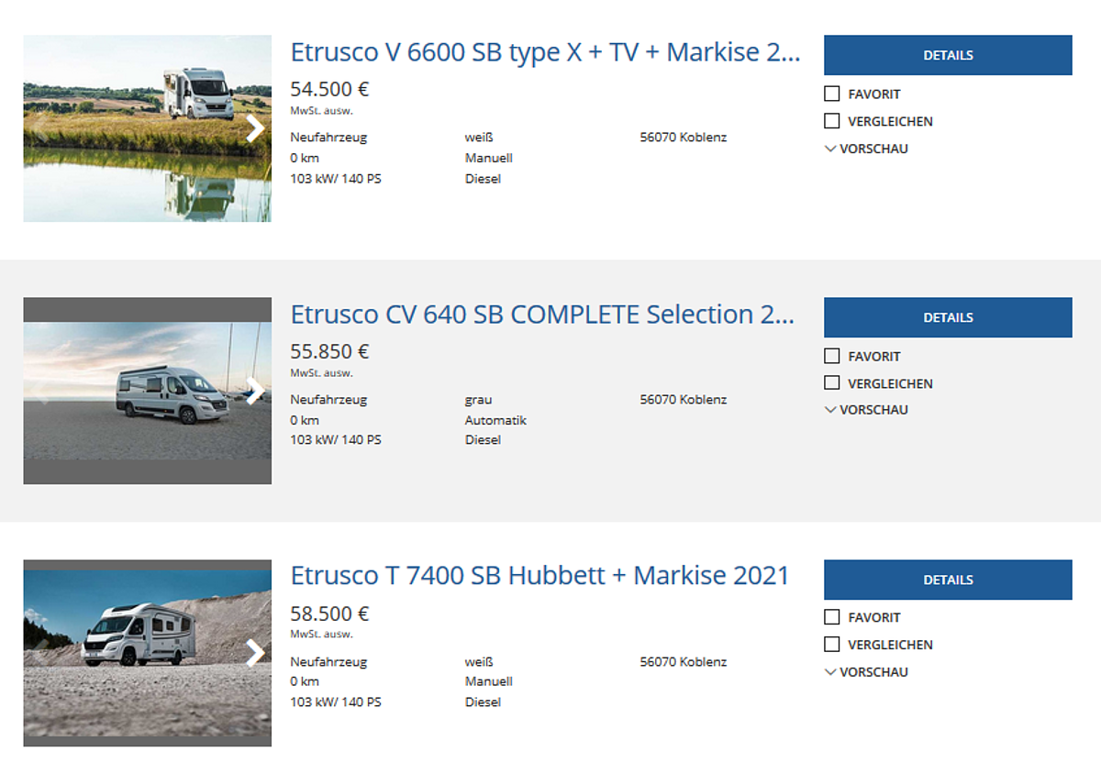Show previous image of Etrusco CV 640 SB
The height and width of the screenshot is (774, 1101).
pos(40,391)
